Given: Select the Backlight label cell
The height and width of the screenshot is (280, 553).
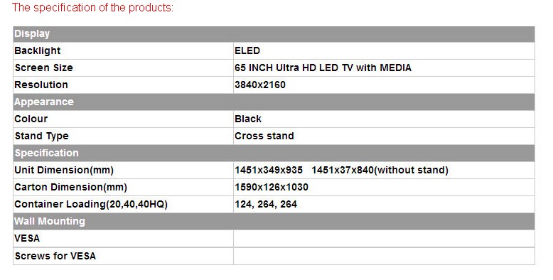Looking at the screenshot, I should click(x=123, y=50).
